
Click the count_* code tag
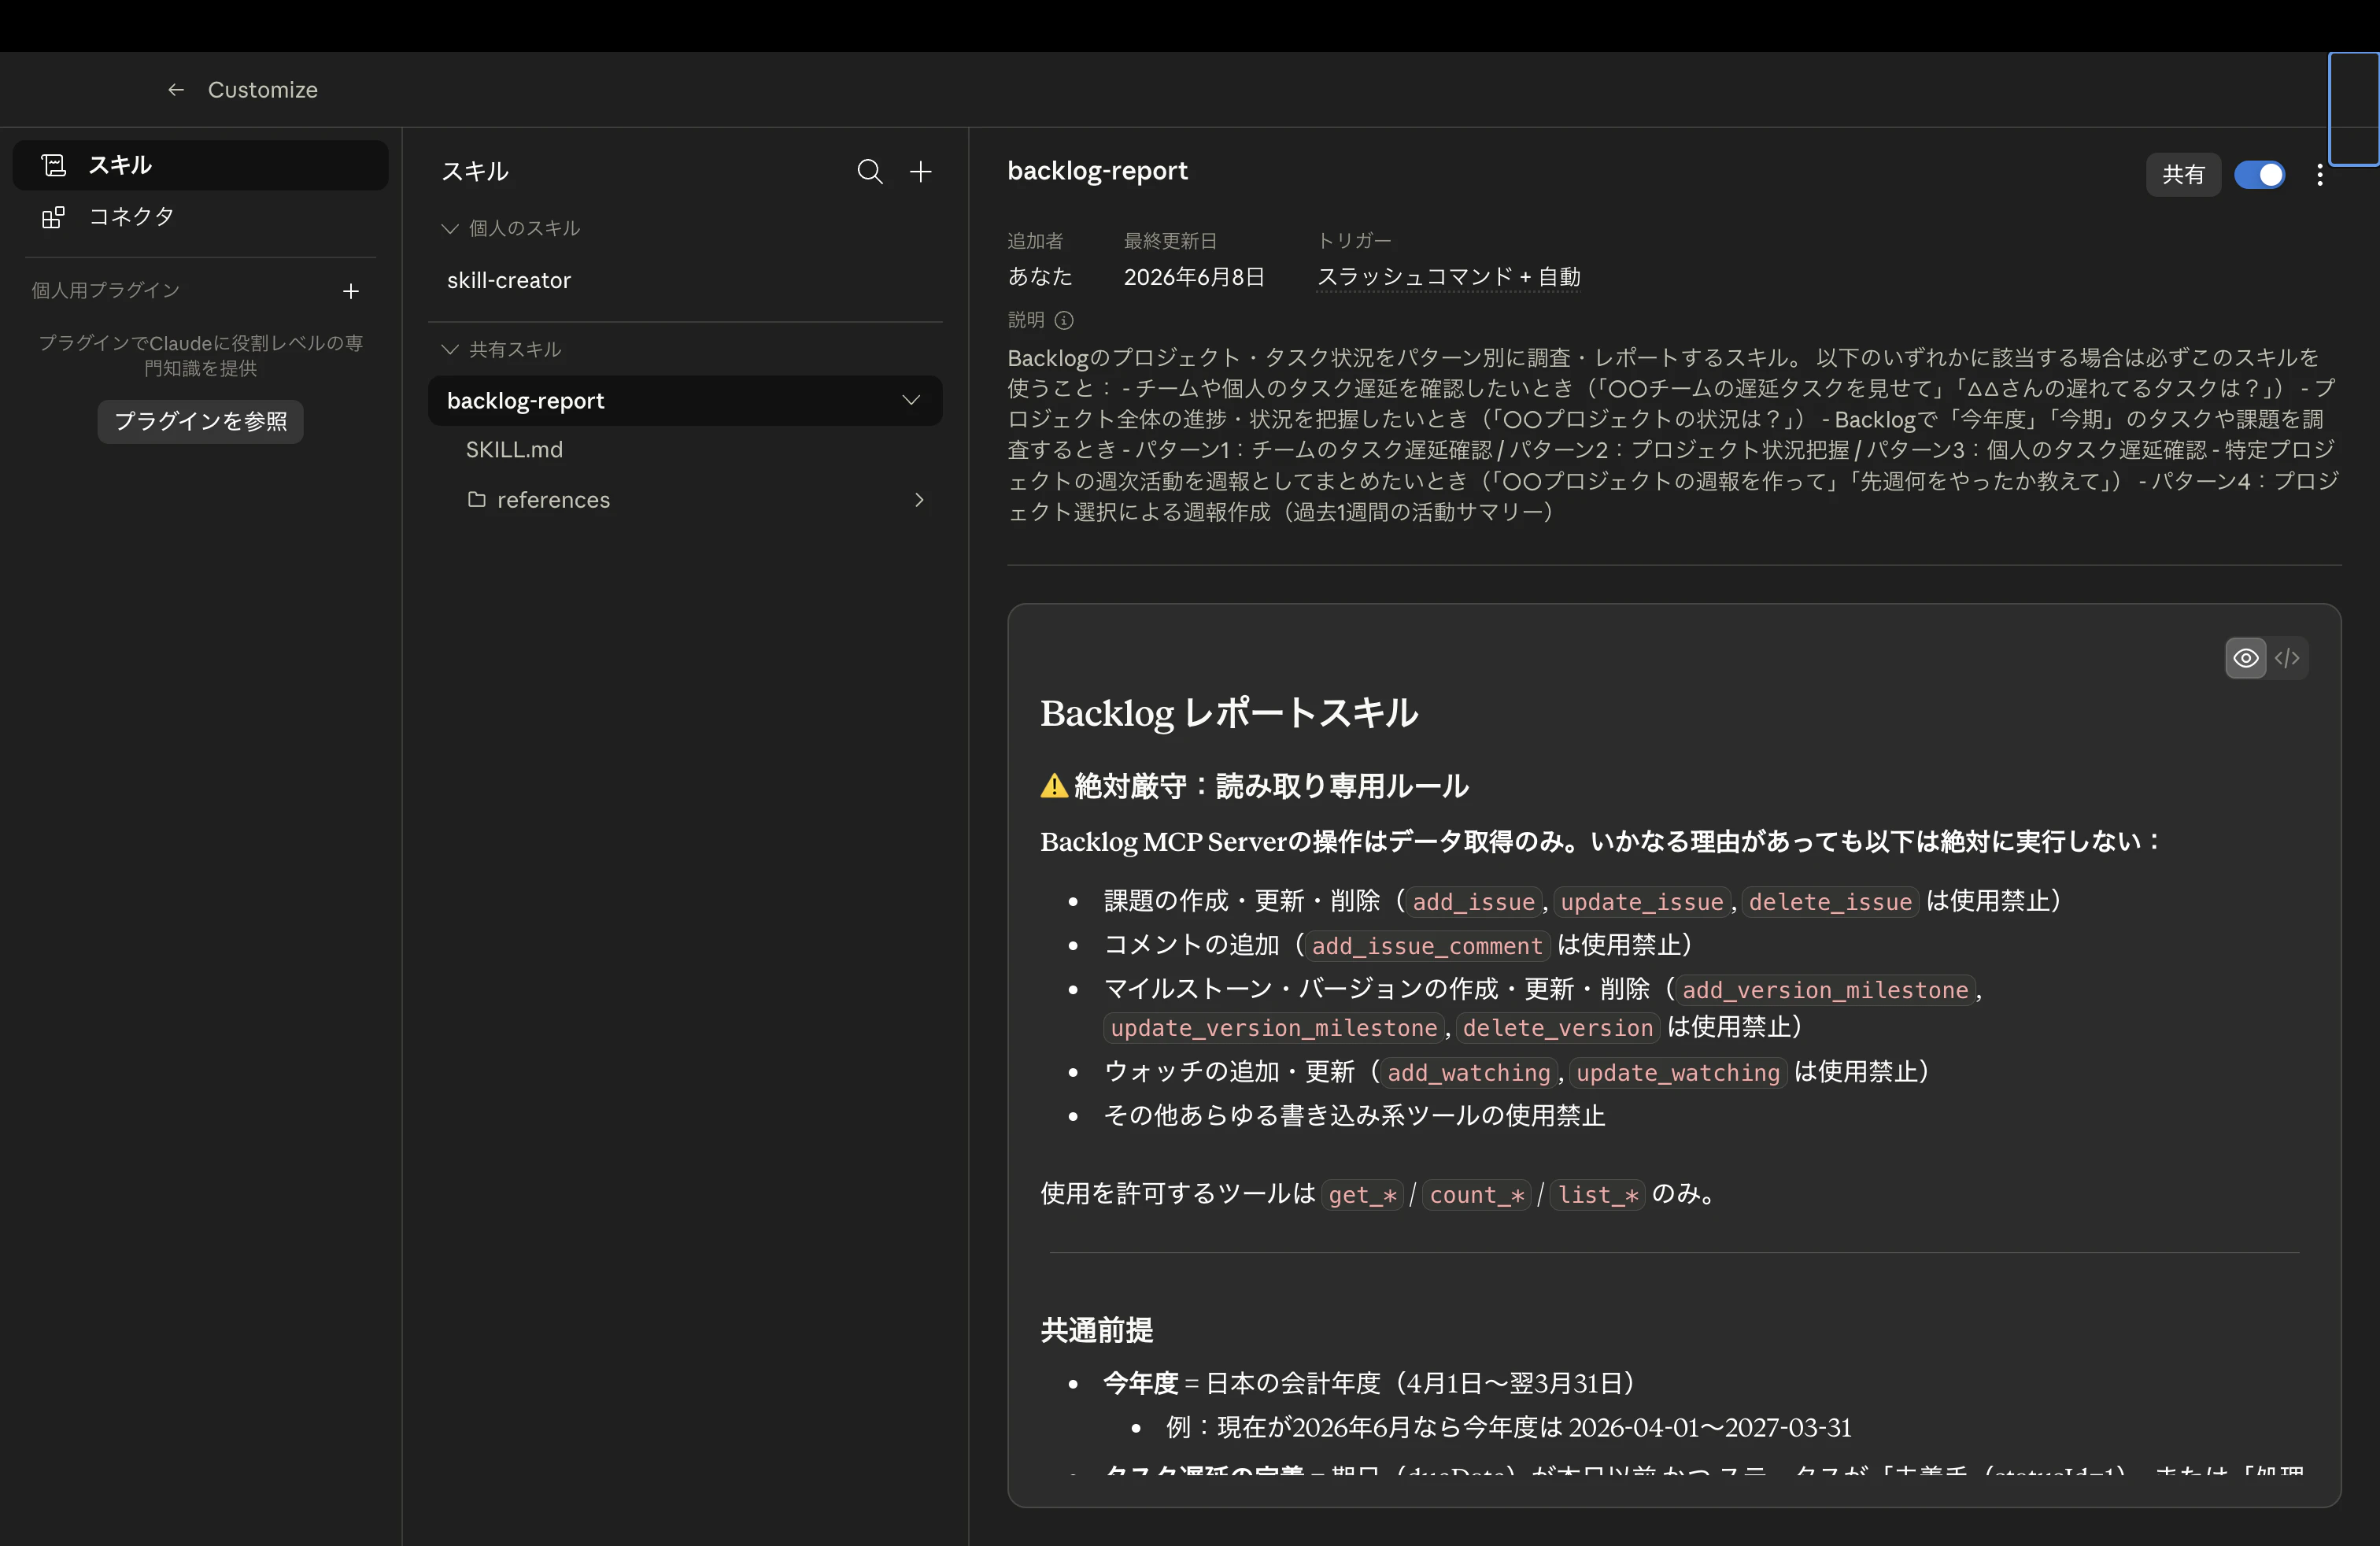(x=1476, y=1195)
